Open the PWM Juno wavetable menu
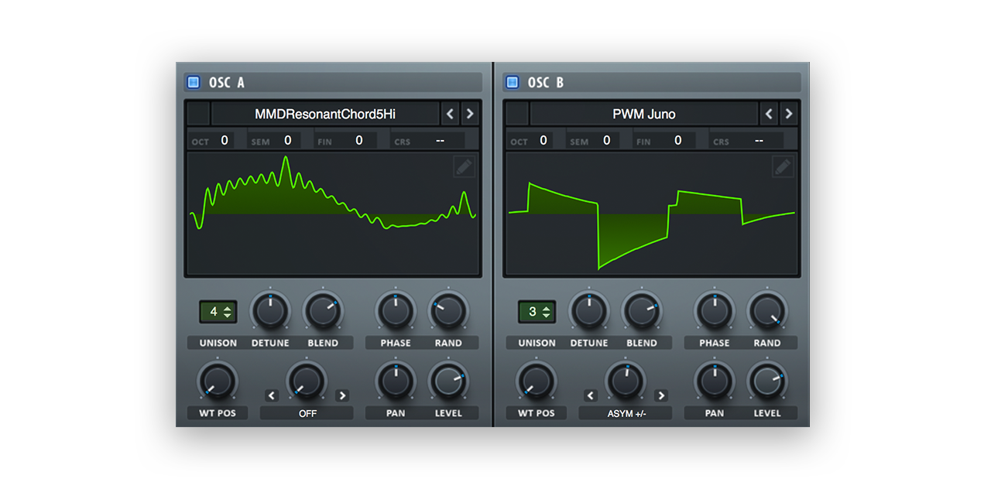The width and height of the screenshot is (991, 496). tap(644, 114)
